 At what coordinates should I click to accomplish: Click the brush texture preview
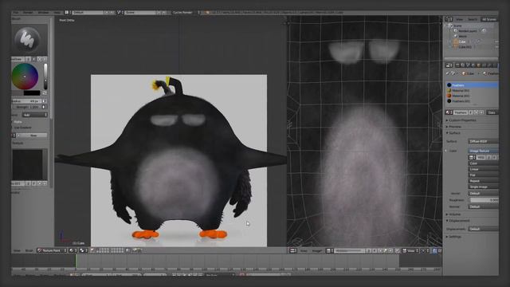pyautogui.click(x=28, y=164)
